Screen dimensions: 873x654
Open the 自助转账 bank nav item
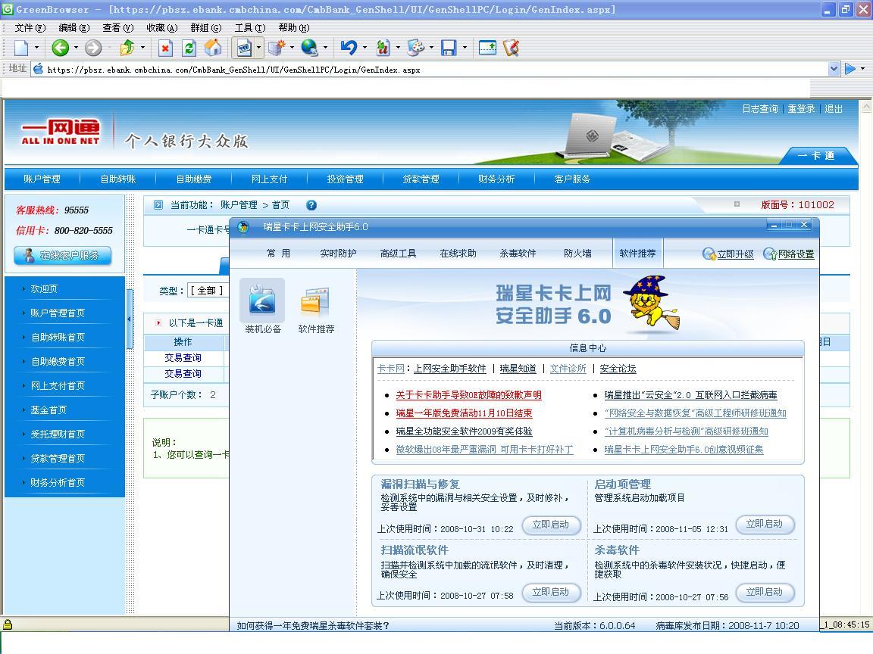click(118, 179)
